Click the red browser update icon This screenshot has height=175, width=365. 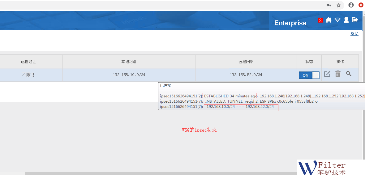(361, 5)
